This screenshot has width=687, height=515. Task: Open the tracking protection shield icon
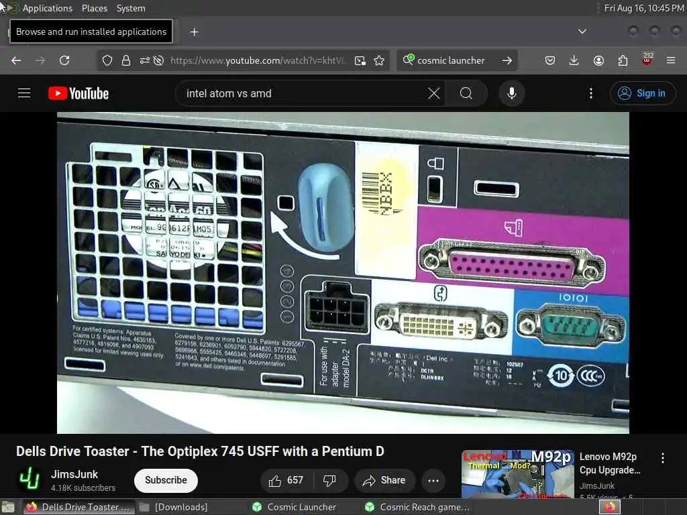[107, 60]
